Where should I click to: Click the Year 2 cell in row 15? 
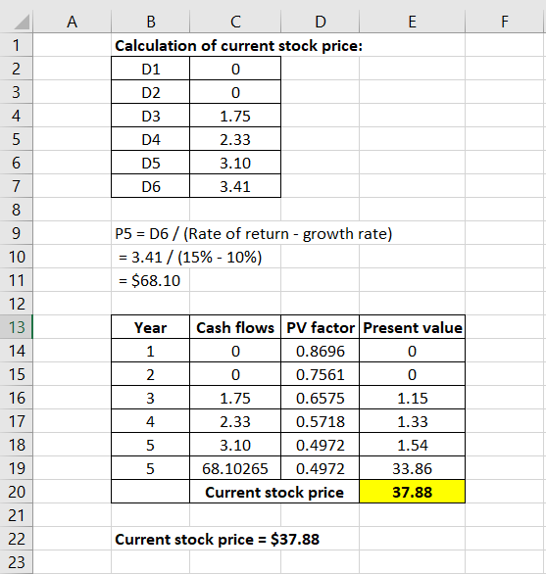[151, 374]
